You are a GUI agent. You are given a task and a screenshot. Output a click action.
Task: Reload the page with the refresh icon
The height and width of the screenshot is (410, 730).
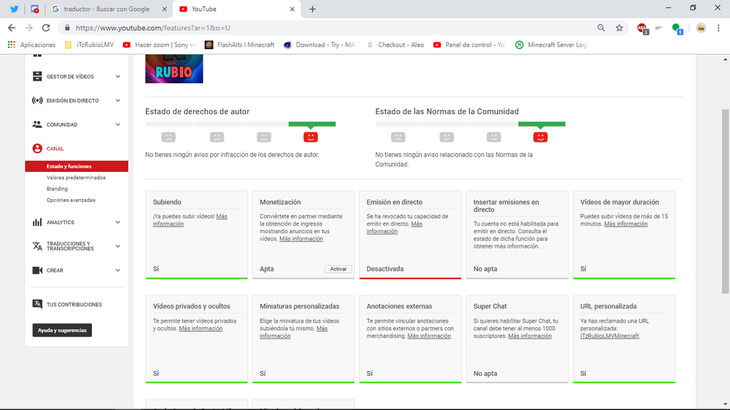(46, 28)
